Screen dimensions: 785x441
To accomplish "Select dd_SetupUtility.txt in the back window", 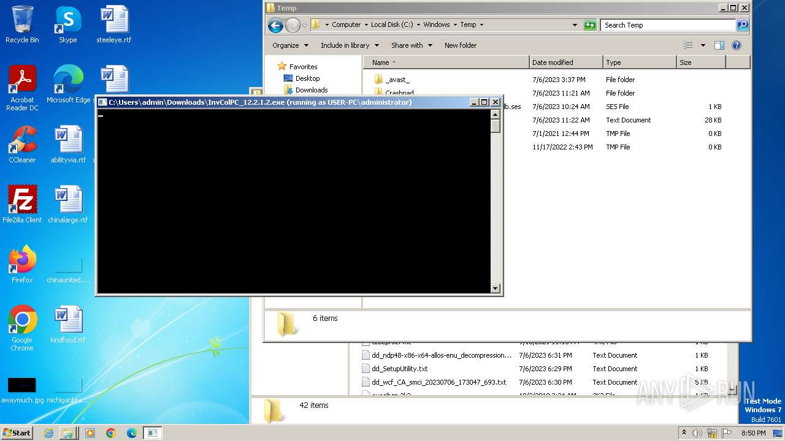I will (x=399, y=369).
